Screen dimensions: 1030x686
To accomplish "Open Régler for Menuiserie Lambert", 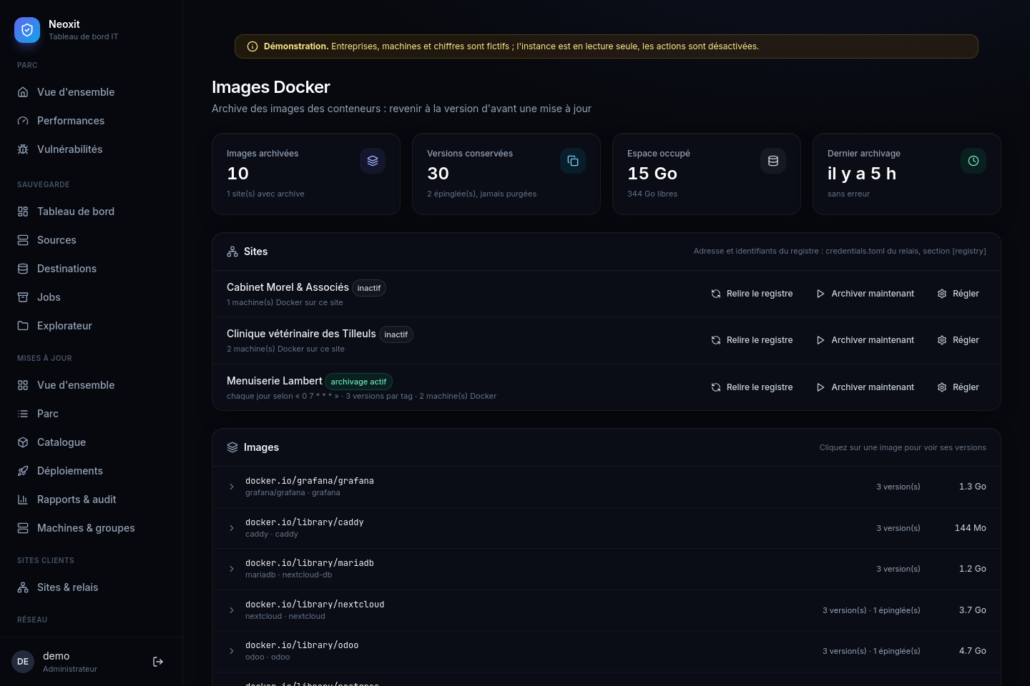I will [x=958, y=387].
